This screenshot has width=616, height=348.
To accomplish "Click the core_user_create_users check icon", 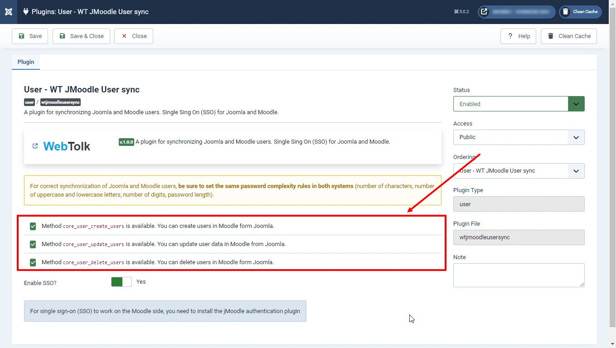I will click(33, 226).
